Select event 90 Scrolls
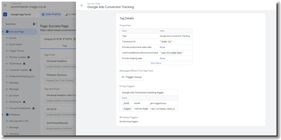Image resolution: width=281 pixels, height=140 pixels. pos(11,38)
